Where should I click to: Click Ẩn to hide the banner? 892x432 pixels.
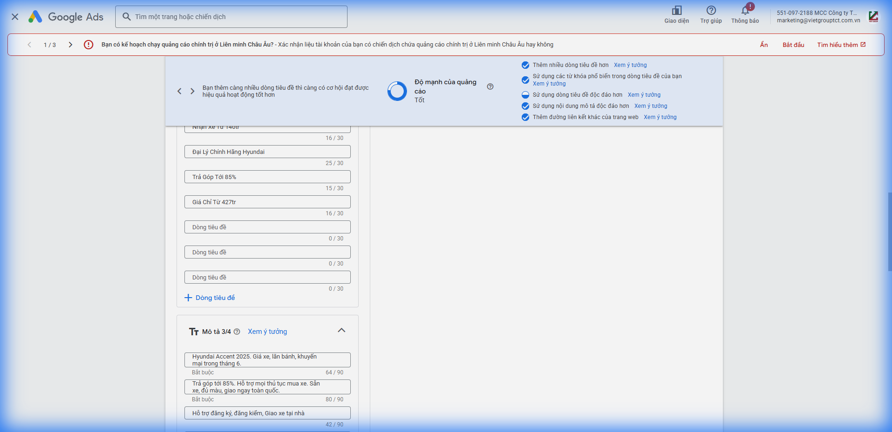click(764, 45)
